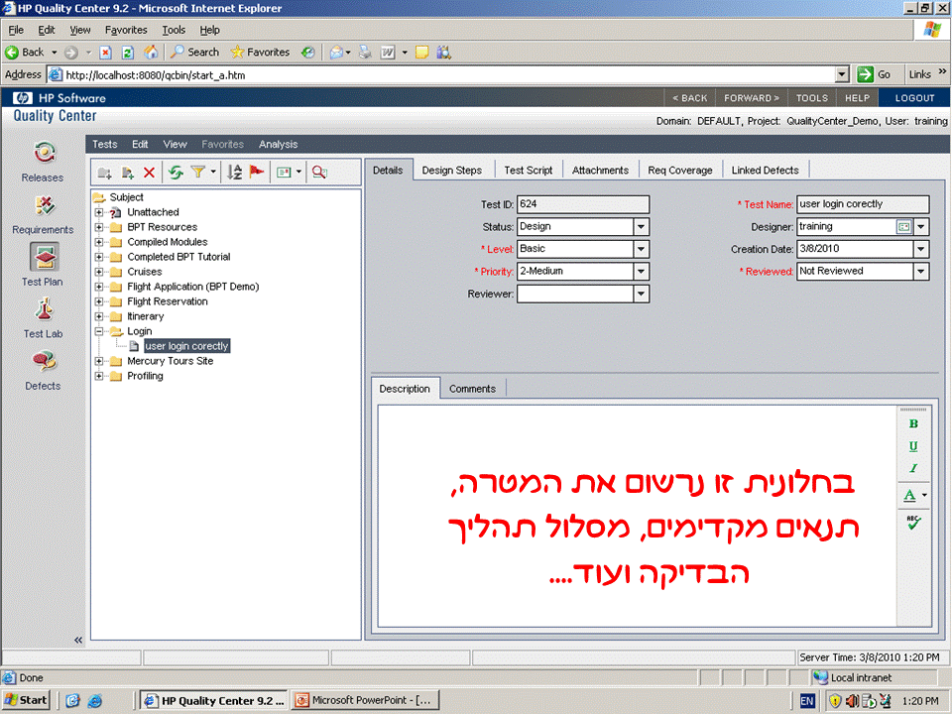Select the user login corectly test
The width and height of the screenshot is (952, 714).
pos(187,346)
